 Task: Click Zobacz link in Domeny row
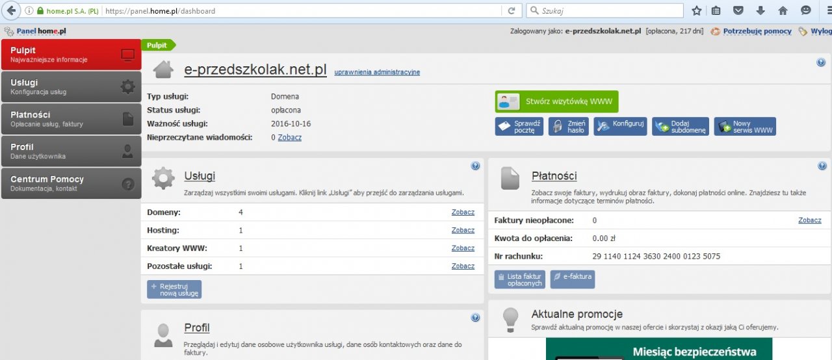[463, 212]
